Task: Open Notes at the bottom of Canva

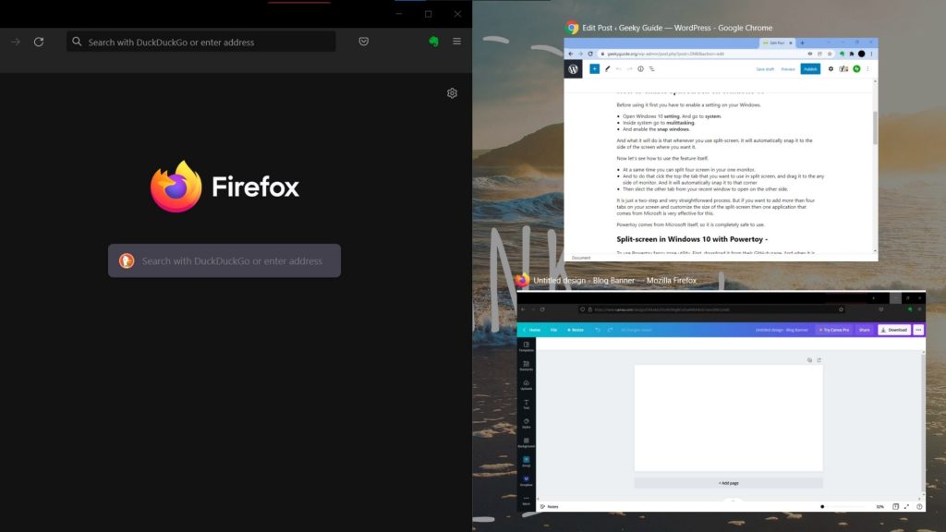Action: 549,507
